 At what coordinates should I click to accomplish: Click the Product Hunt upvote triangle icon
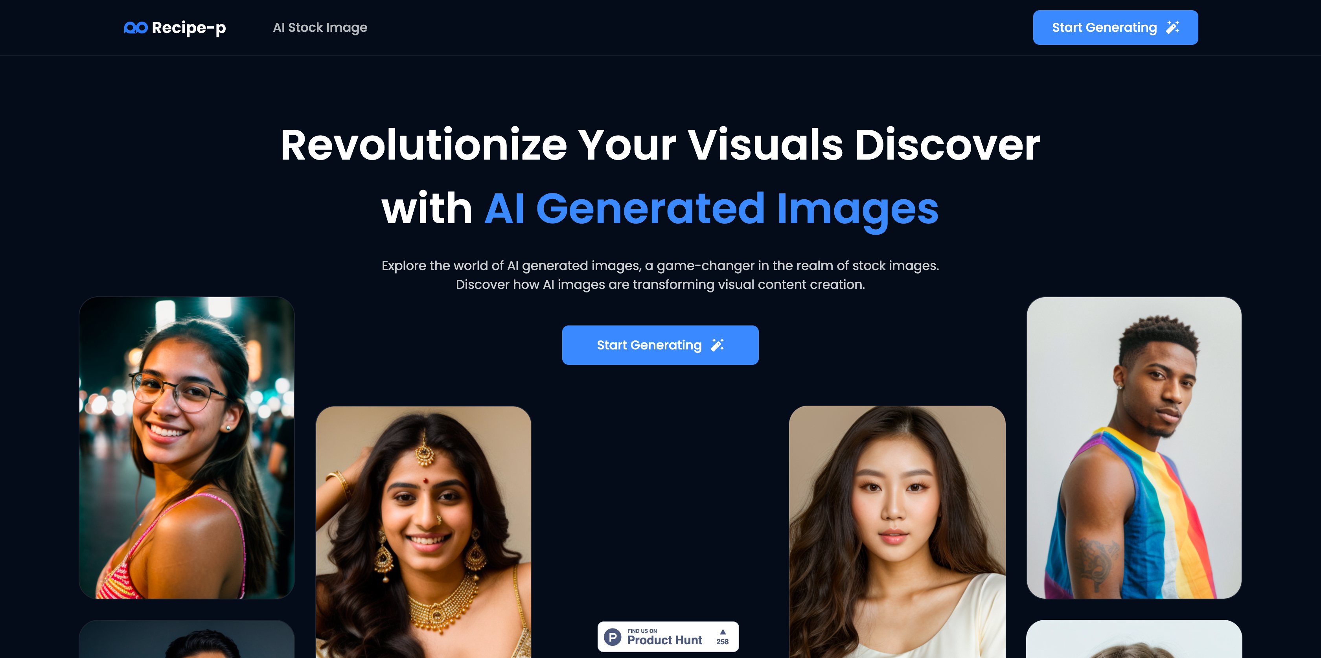click(x=723, y=632)
